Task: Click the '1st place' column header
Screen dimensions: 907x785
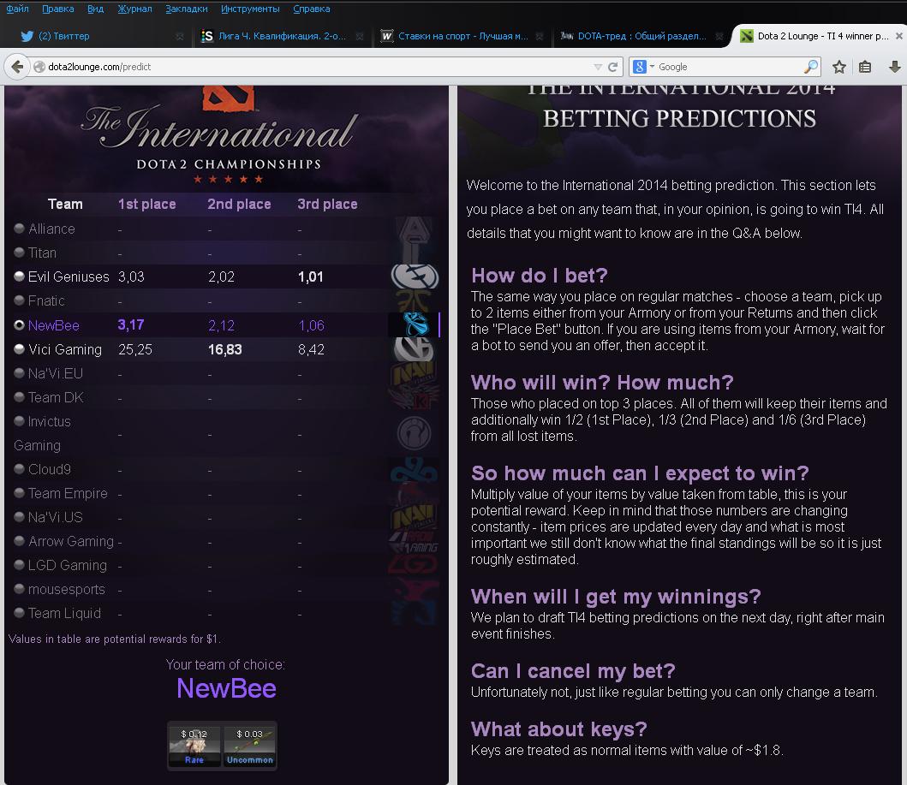Action: [147, 204]
